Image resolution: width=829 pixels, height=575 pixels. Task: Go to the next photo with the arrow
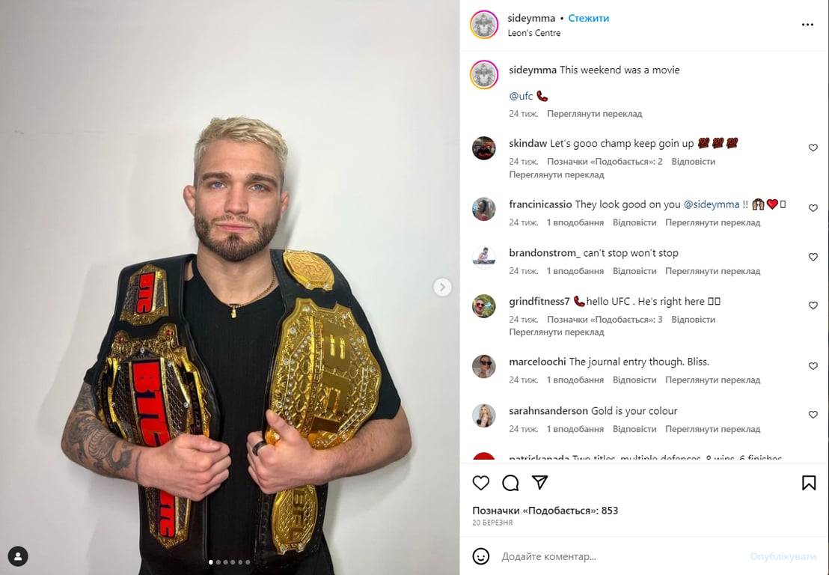pos(442,287)
